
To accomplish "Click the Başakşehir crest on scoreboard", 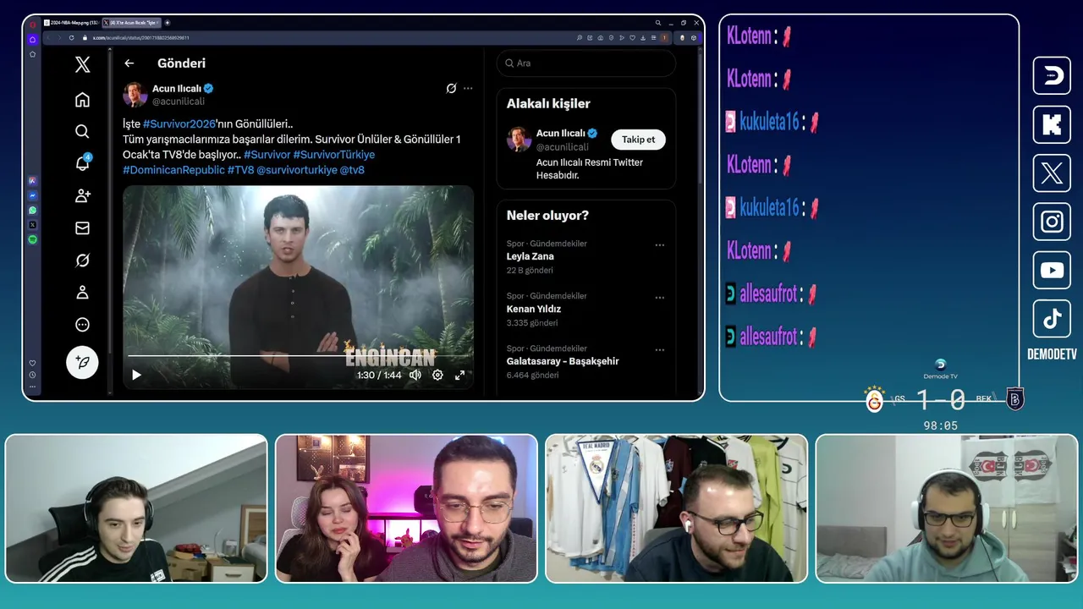I will click(x=1015, y=399).
